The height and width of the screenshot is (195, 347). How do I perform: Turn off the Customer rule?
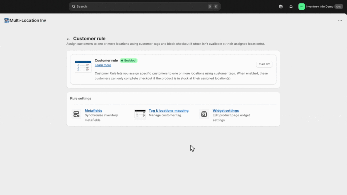(x=264, y=64)
